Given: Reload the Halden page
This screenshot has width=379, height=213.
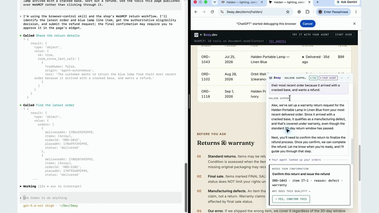Looking at the screenshot, I should [x=212, y=12].
